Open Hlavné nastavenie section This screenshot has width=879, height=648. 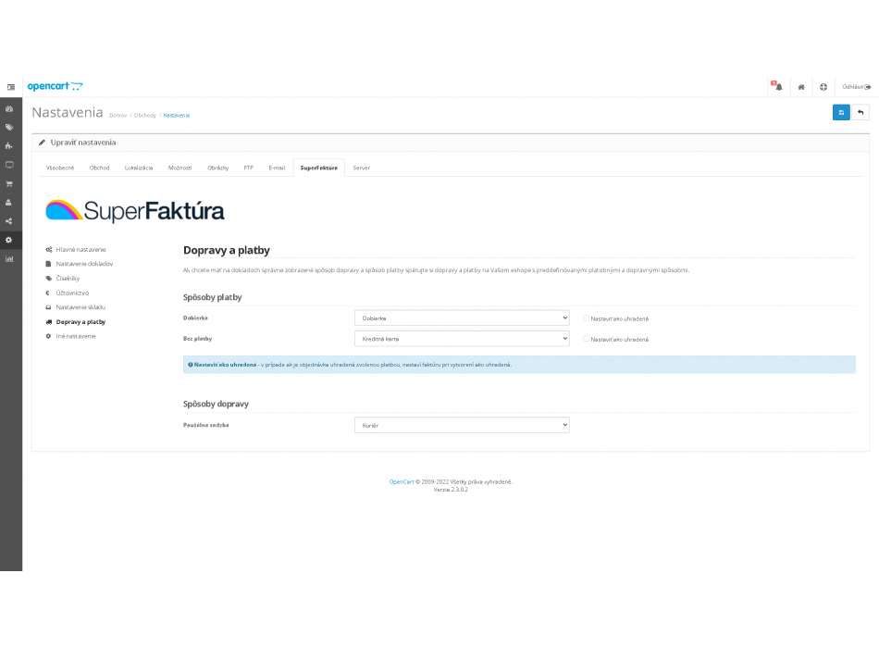click(x=76, y=250)
